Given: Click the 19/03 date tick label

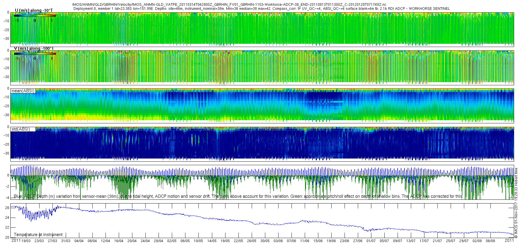Looking at the screenshot, I should click(26, 241).
